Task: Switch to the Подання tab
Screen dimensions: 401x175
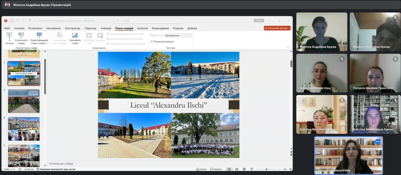Action: (178, 28)
